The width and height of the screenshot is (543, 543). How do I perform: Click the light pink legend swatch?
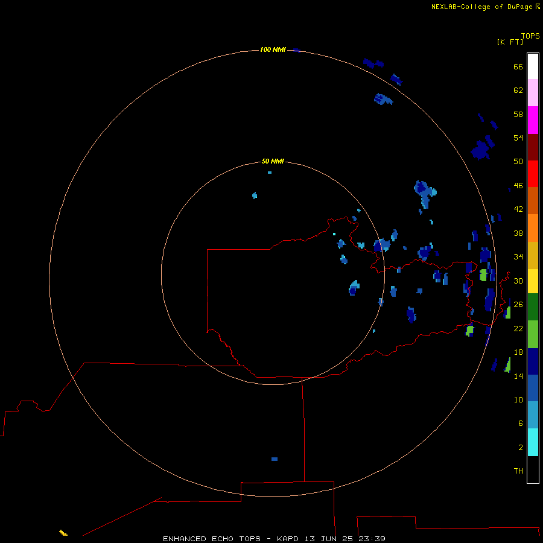click(533, 92)
